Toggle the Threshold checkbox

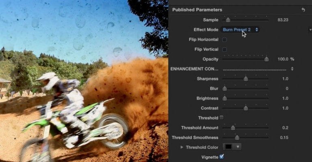click(221, 118)
